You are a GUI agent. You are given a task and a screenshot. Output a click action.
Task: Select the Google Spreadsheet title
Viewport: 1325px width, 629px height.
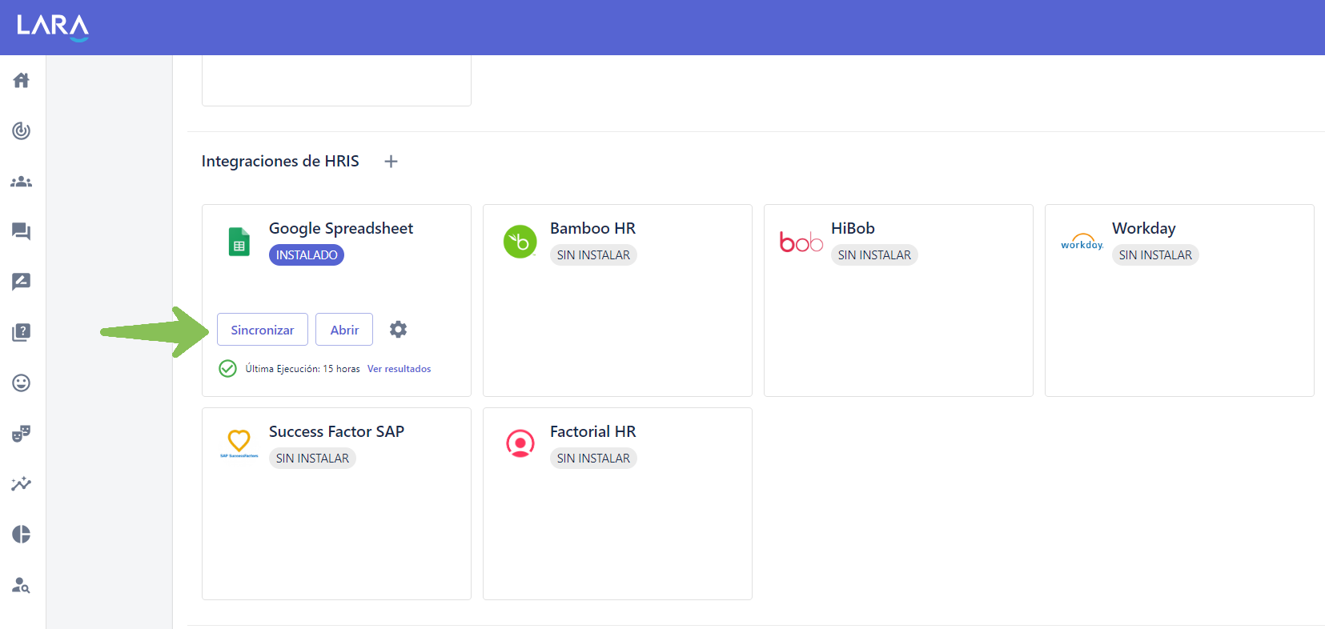tap(341, 229)
